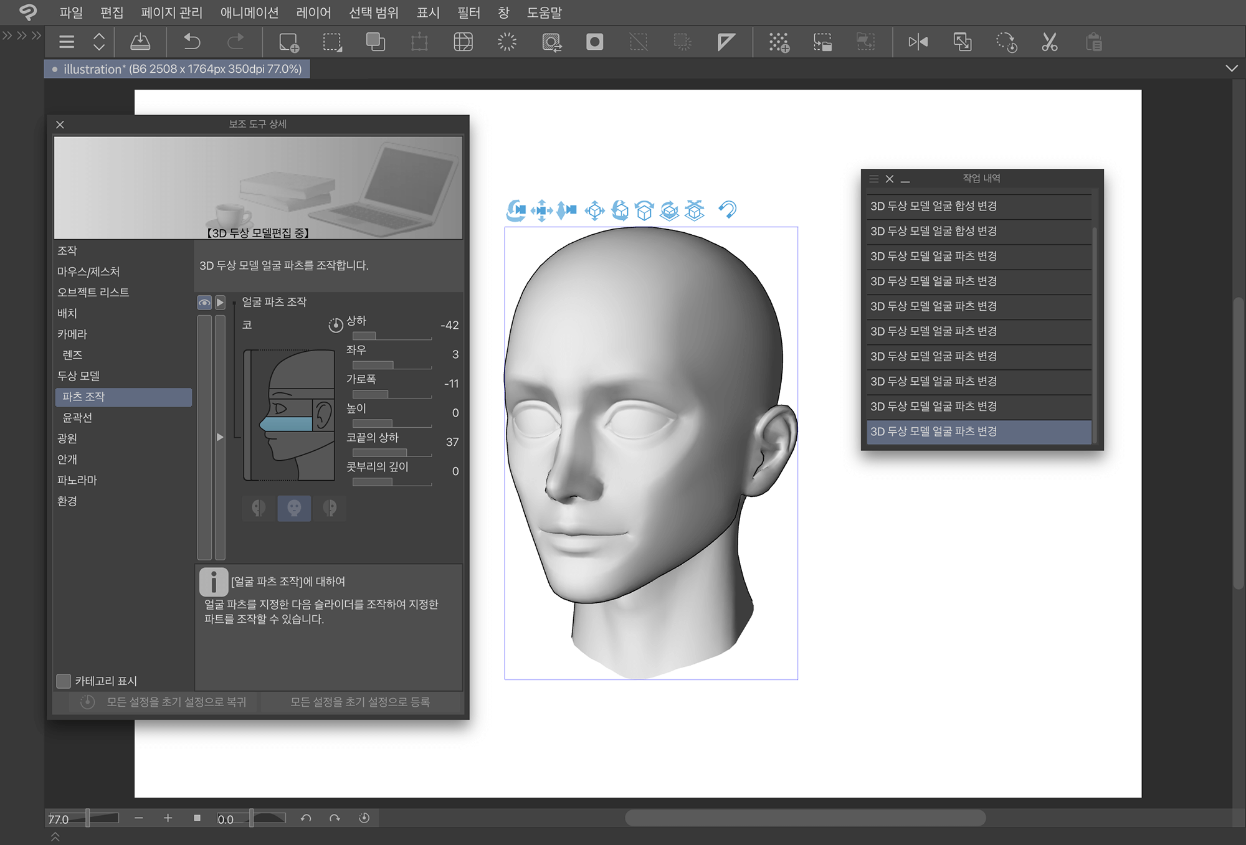The image size is (1246, 845).
Task: Click the scissors cut icon
Action: pyautogui.click(x=1049, y=42)
